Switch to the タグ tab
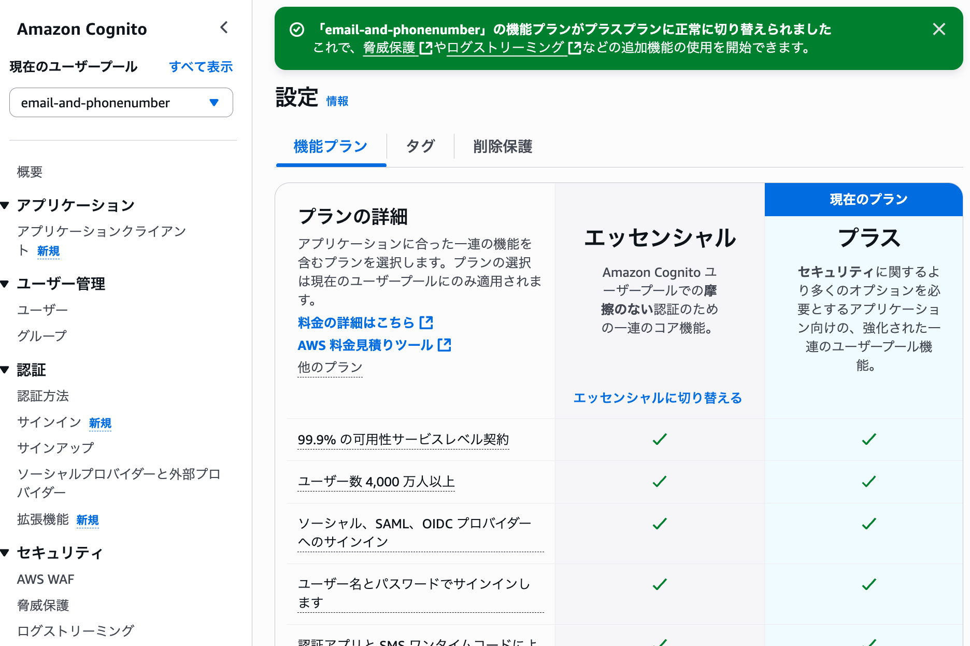 click(x=420, y=147)
